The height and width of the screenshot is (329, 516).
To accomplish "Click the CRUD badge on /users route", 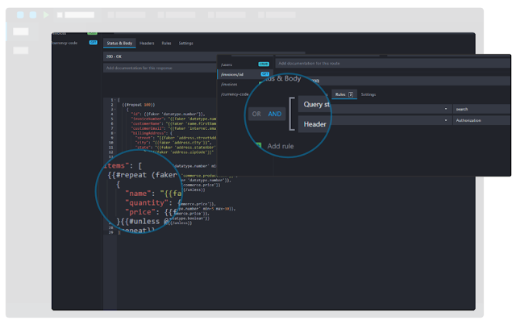I will point(264,65).
